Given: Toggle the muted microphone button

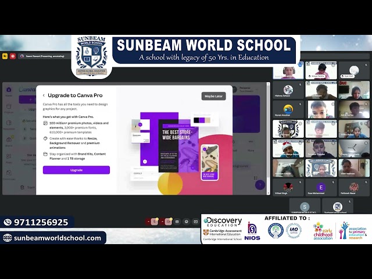Looking at the screenshot, I should [155, 221].
